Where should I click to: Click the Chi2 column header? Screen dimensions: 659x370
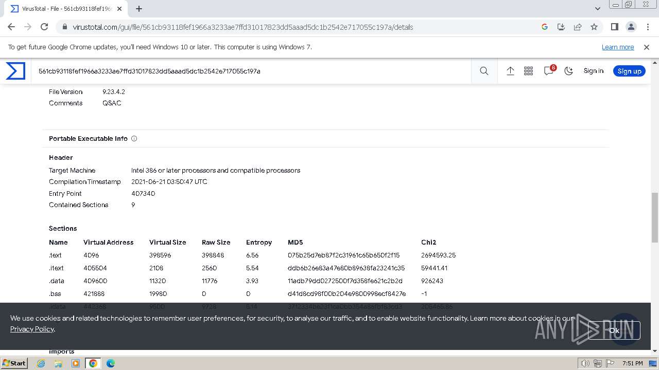(428, 243)
